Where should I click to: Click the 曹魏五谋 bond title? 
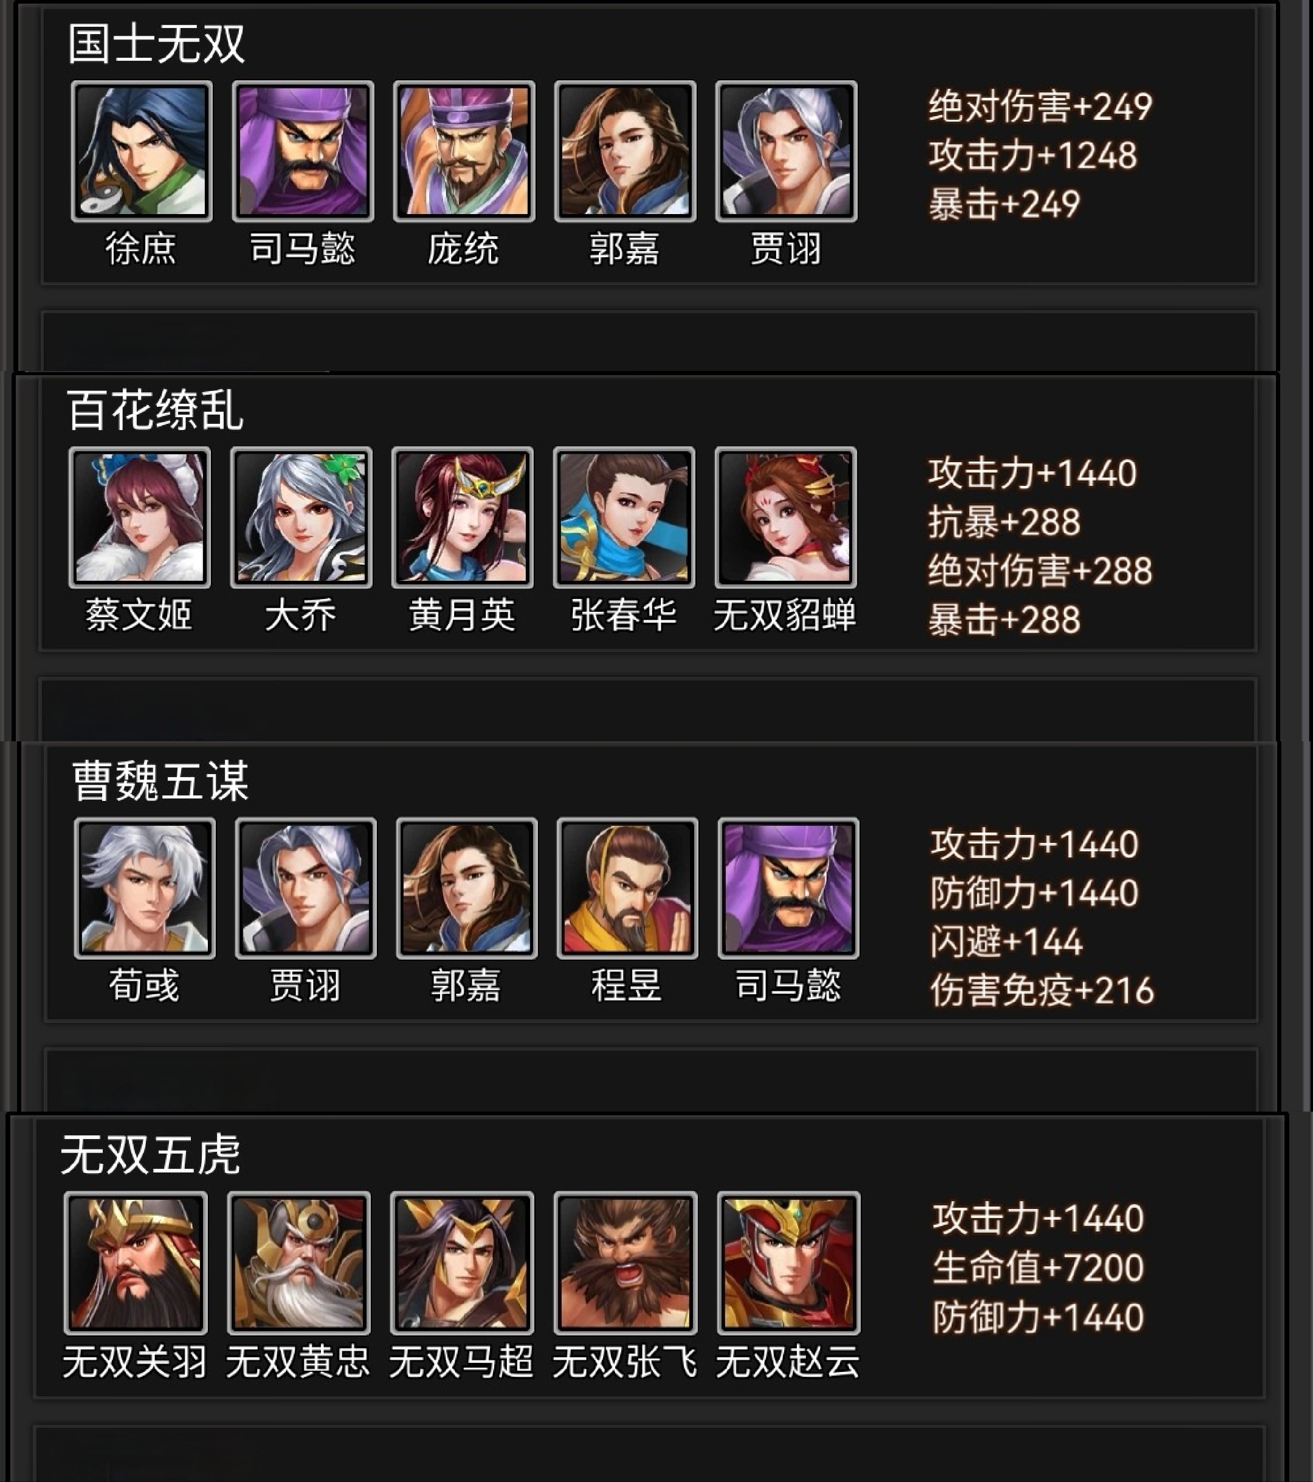160,781
